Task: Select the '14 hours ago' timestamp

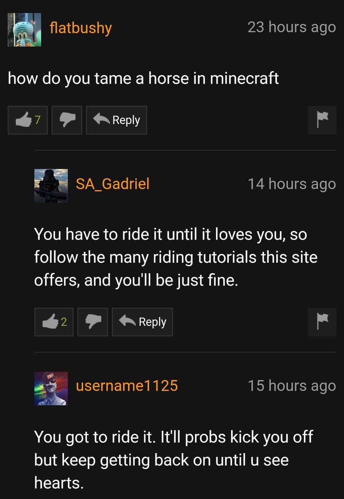Action: (x=292, y=184)
